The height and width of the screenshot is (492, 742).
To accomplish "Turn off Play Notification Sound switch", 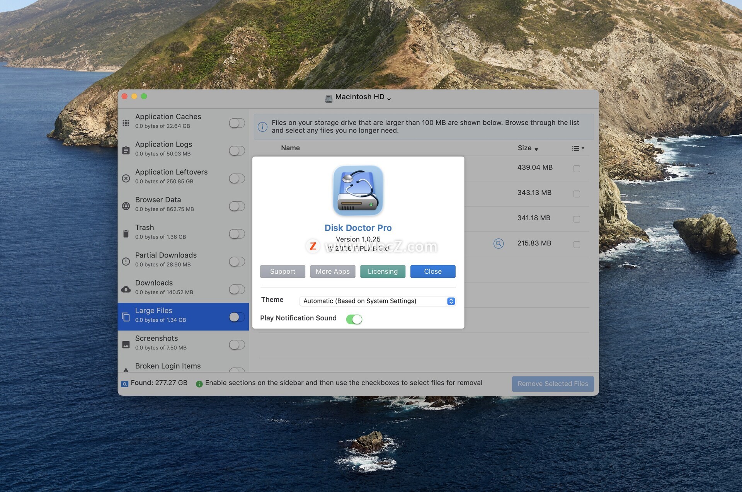I will [x=354, y=319].
